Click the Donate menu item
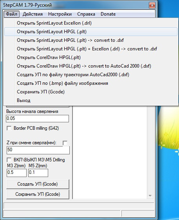Screen dimensions: 179x220 [x=108, y=14]
